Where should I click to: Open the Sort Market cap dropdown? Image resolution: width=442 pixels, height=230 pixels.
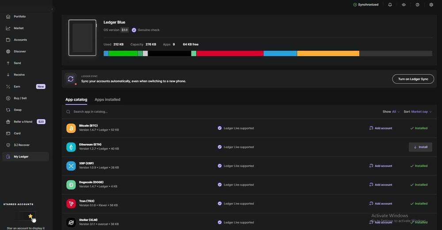pyautogui.click(x=418, y=112)
